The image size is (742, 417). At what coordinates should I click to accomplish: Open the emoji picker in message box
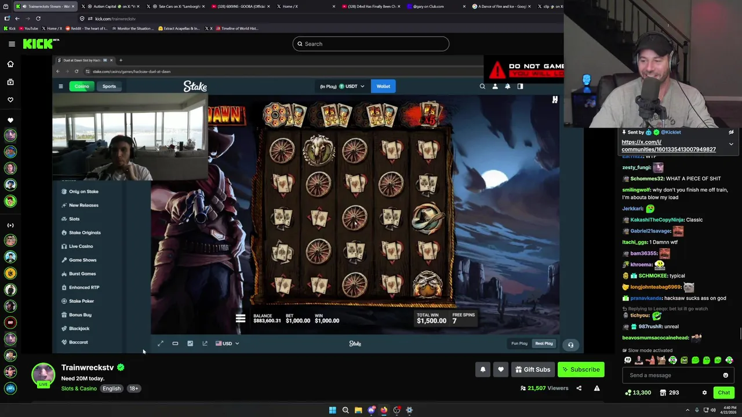click(x=726, y=375)
